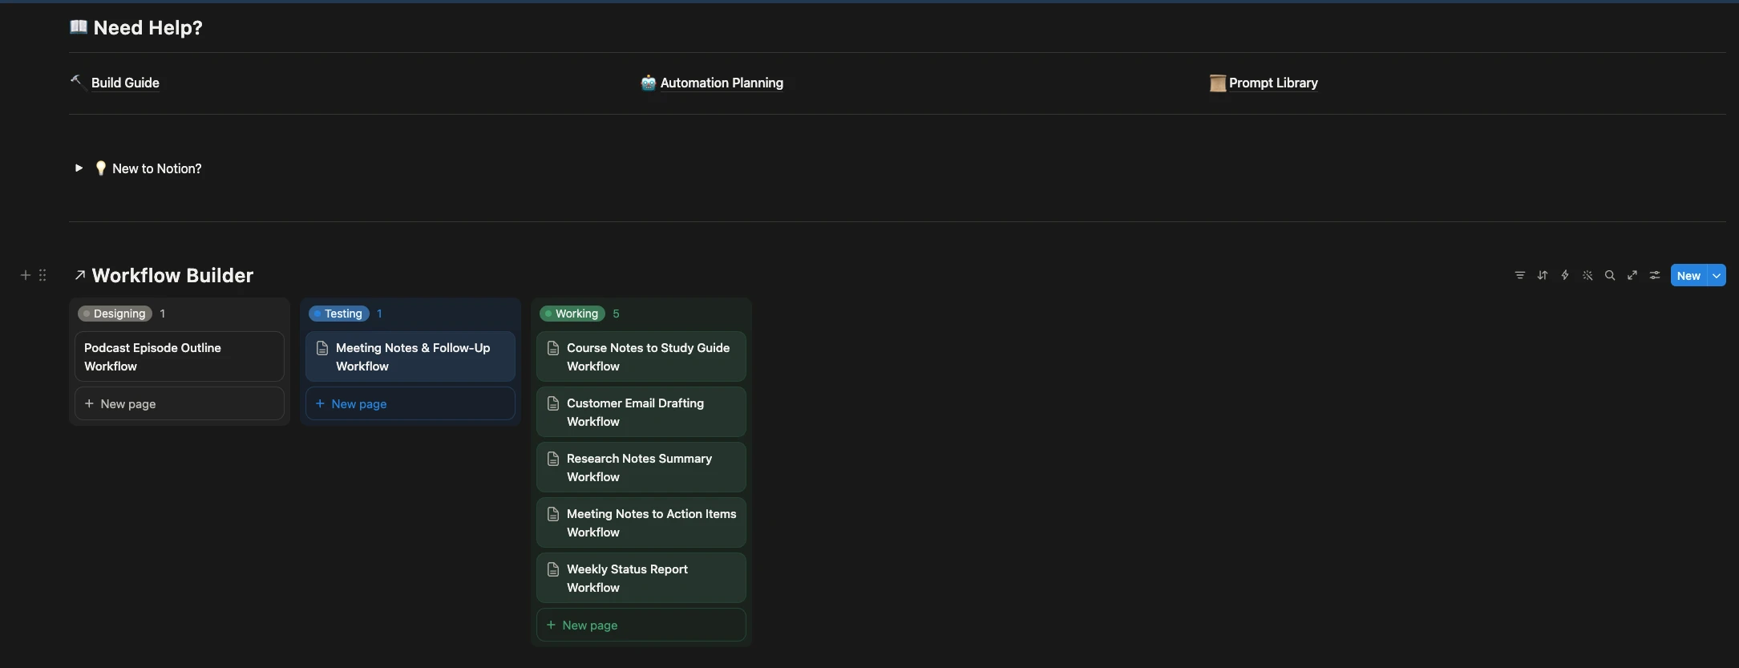This screenshot has width=1739, height=668.
Task: Click page icon on Weekly Status Report card
Action: 553,569
